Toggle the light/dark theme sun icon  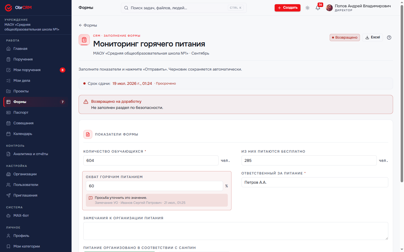(x=307, y=8)
